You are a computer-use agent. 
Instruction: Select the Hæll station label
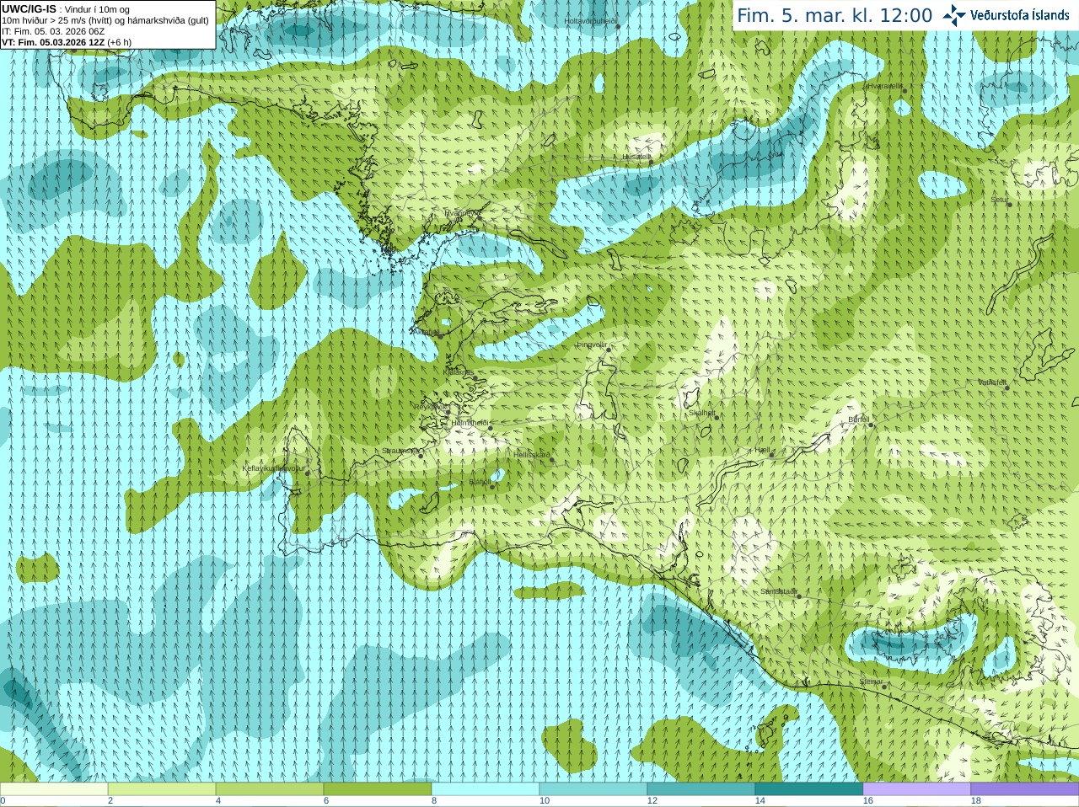click(x=763, y=451)
